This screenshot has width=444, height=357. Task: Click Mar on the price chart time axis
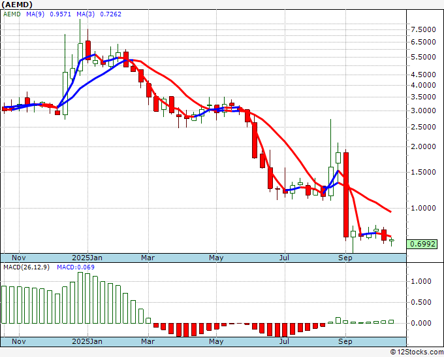click(148, 258)
